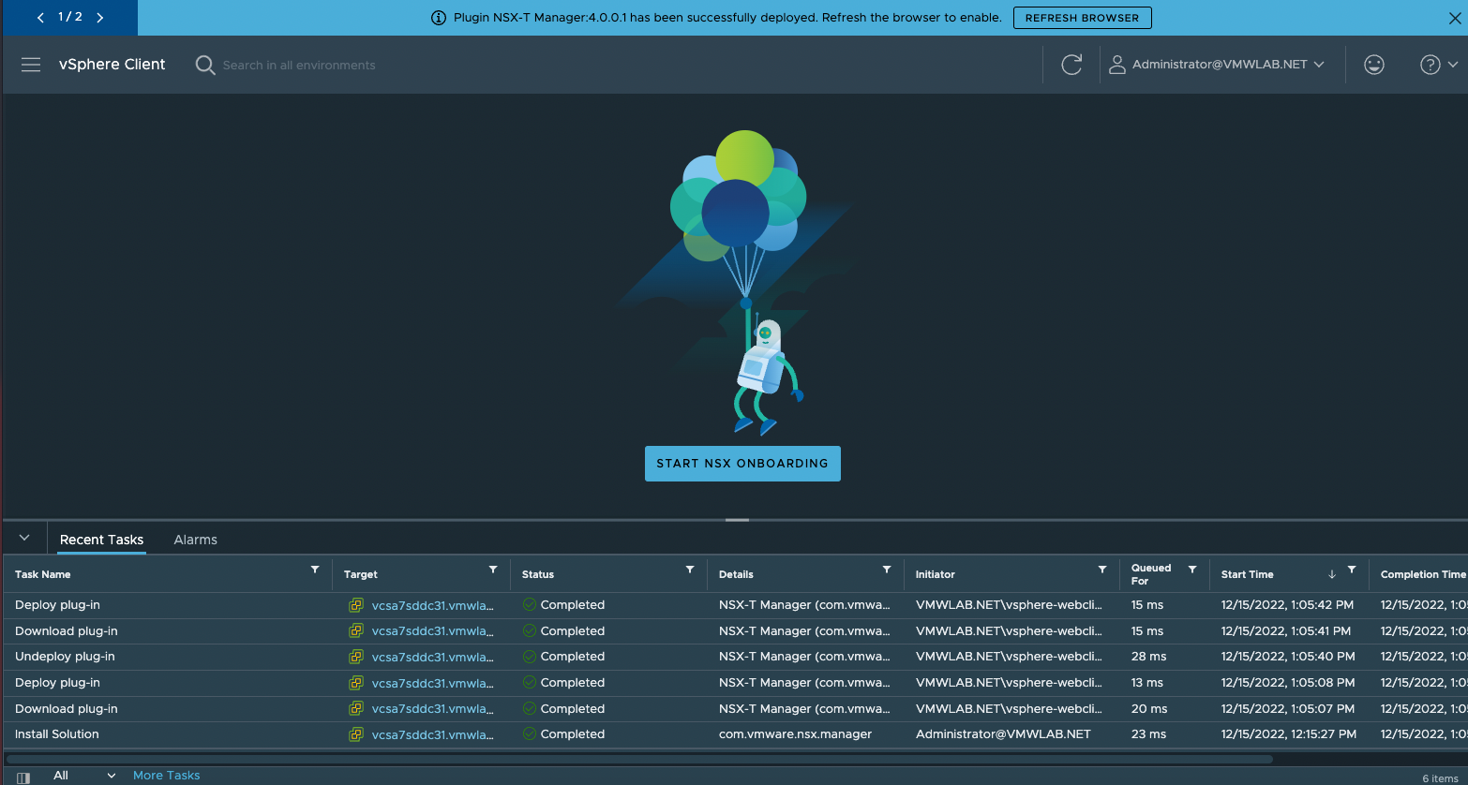This screenshot has width=1468, height=785.
Task: Close the notification banner
Action: 1455,18
